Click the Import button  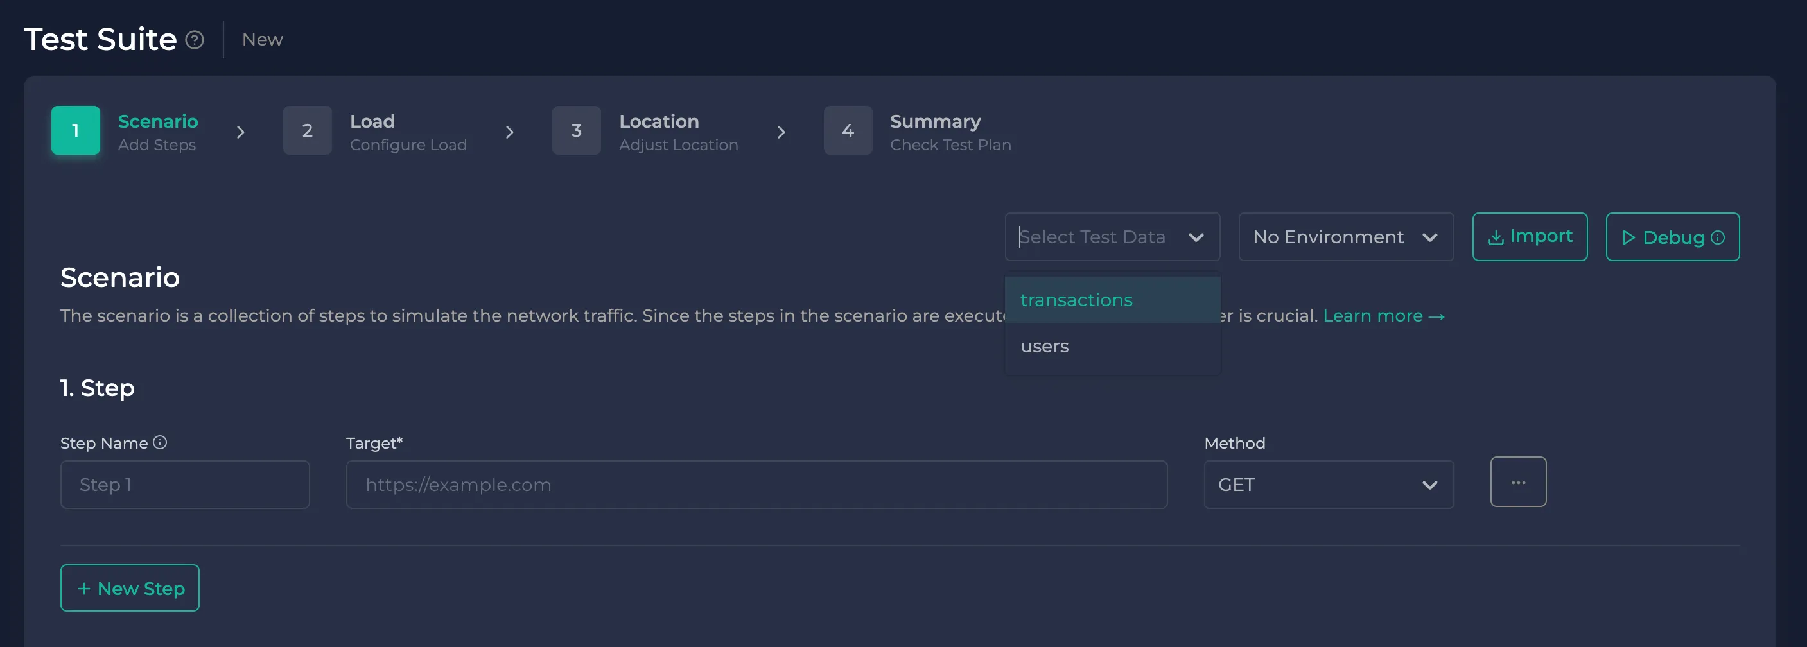1529,237
